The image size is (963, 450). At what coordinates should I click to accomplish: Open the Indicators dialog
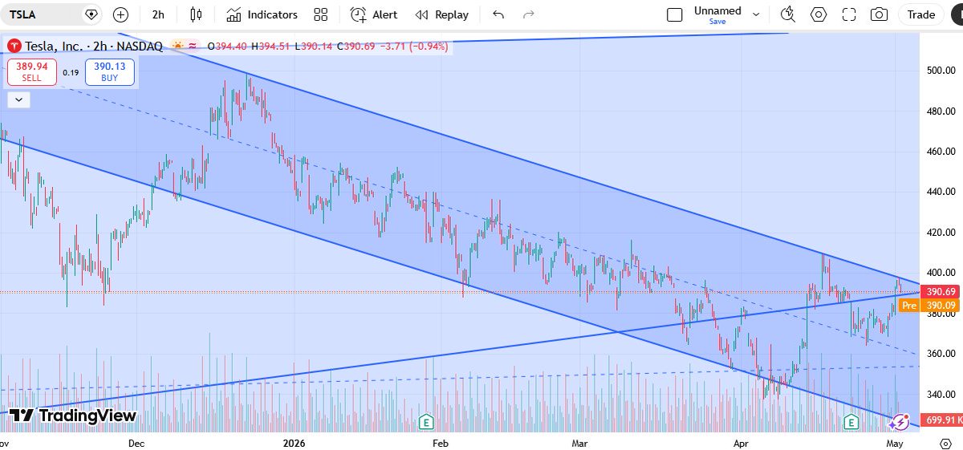click(262, 14)
